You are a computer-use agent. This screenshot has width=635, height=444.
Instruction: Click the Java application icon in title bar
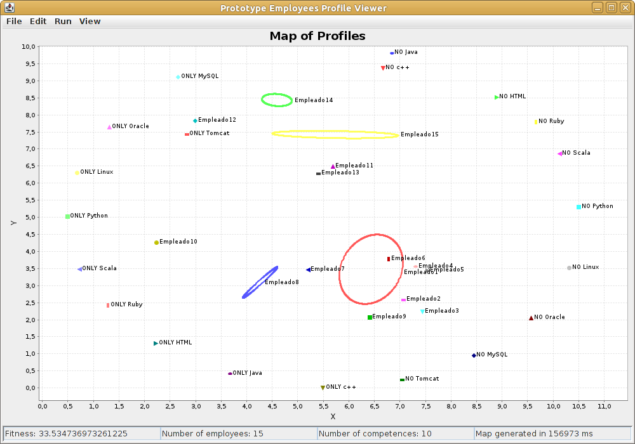(10, 8)
